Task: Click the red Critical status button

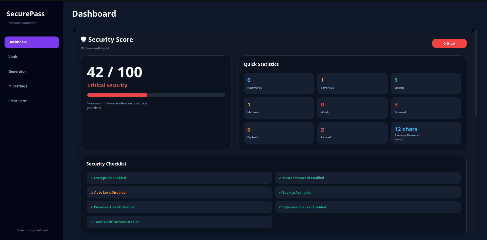Action: (449, 43)
